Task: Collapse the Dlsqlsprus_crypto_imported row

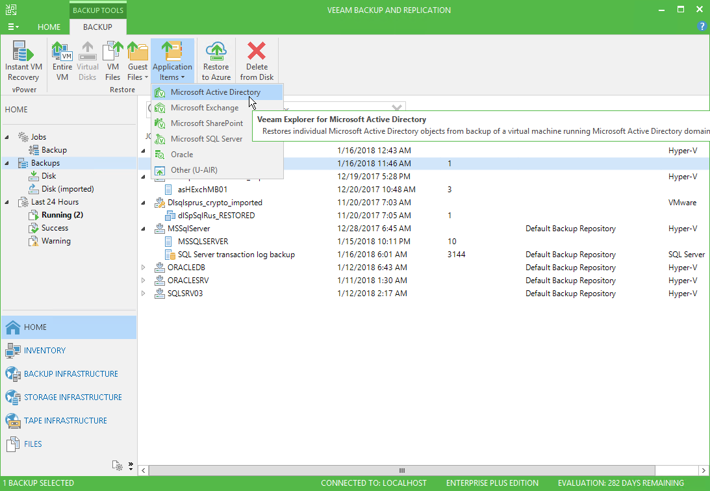Action: click(x=143, y=203)
